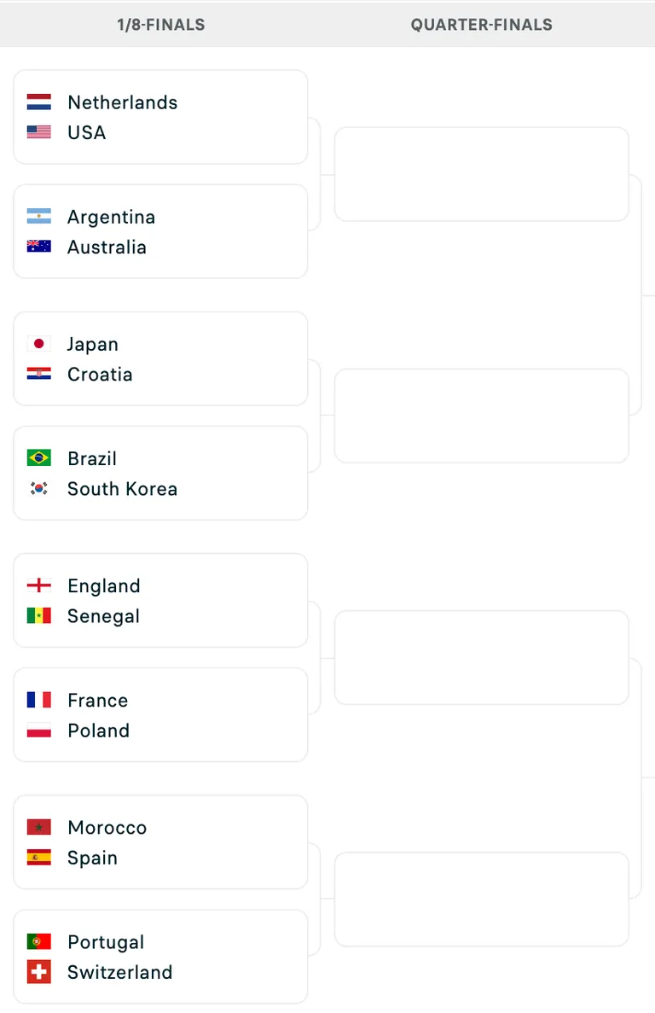Open the England team link
655x1013 pixels.
pyautogui.click(x=104, y=586)
